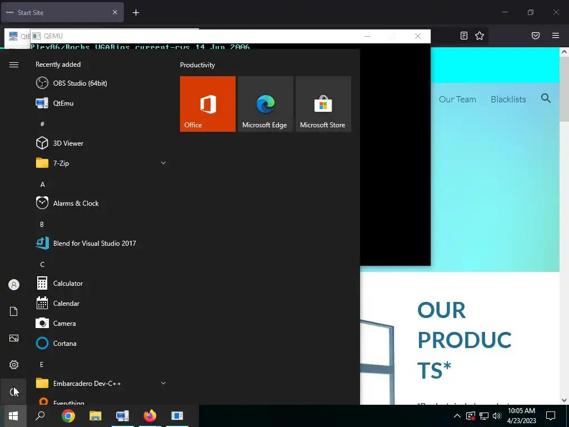
Task: Expand the 7-Zip folder chevron
Action: click(163, 163)
